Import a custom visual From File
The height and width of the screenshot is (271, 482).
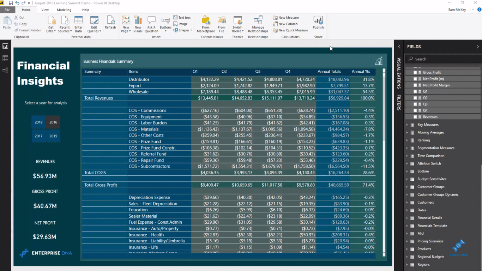click(222, 24)
